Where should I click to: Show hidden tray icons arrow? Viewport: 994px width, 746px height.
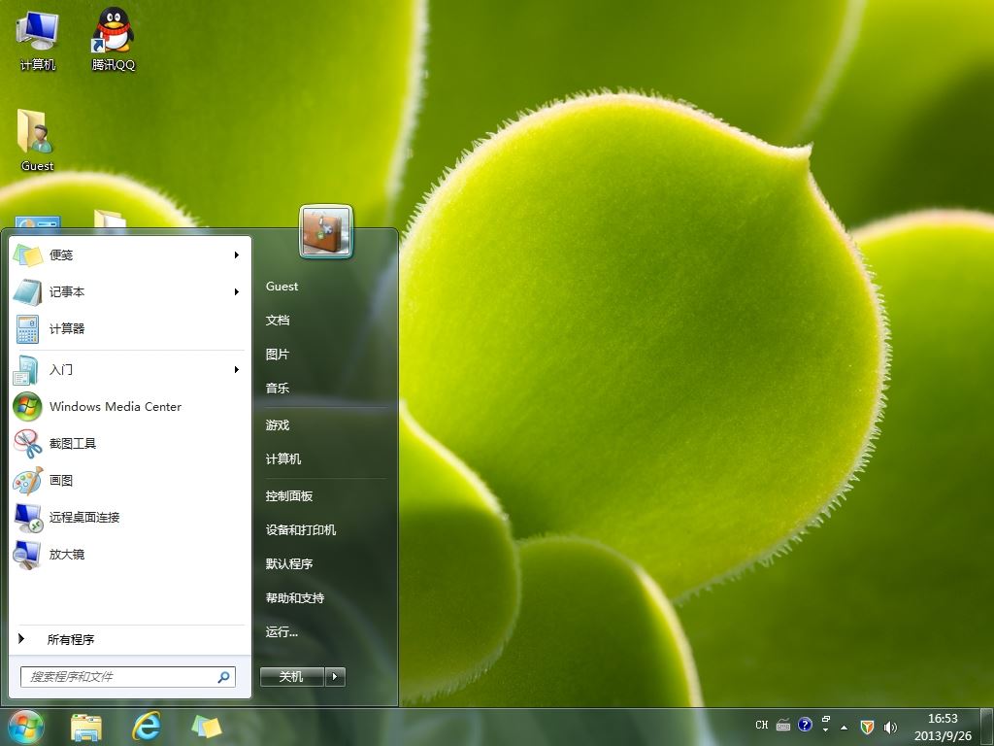[844, 727]
